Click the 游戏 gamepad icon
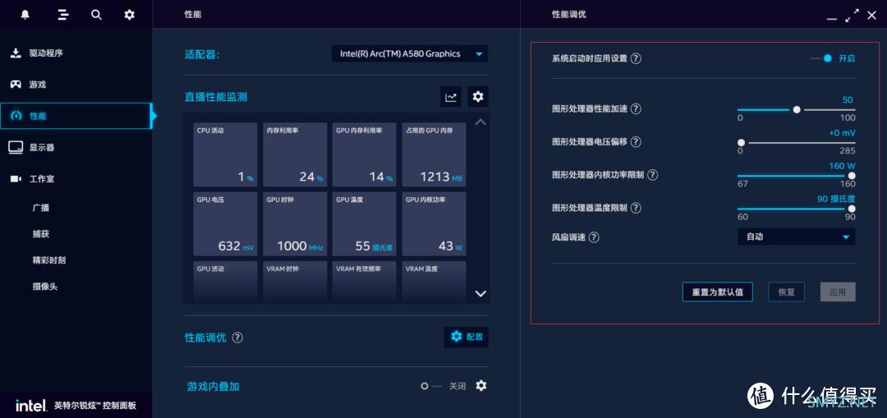This screenshot has width=887, height=418. (16, 85)
